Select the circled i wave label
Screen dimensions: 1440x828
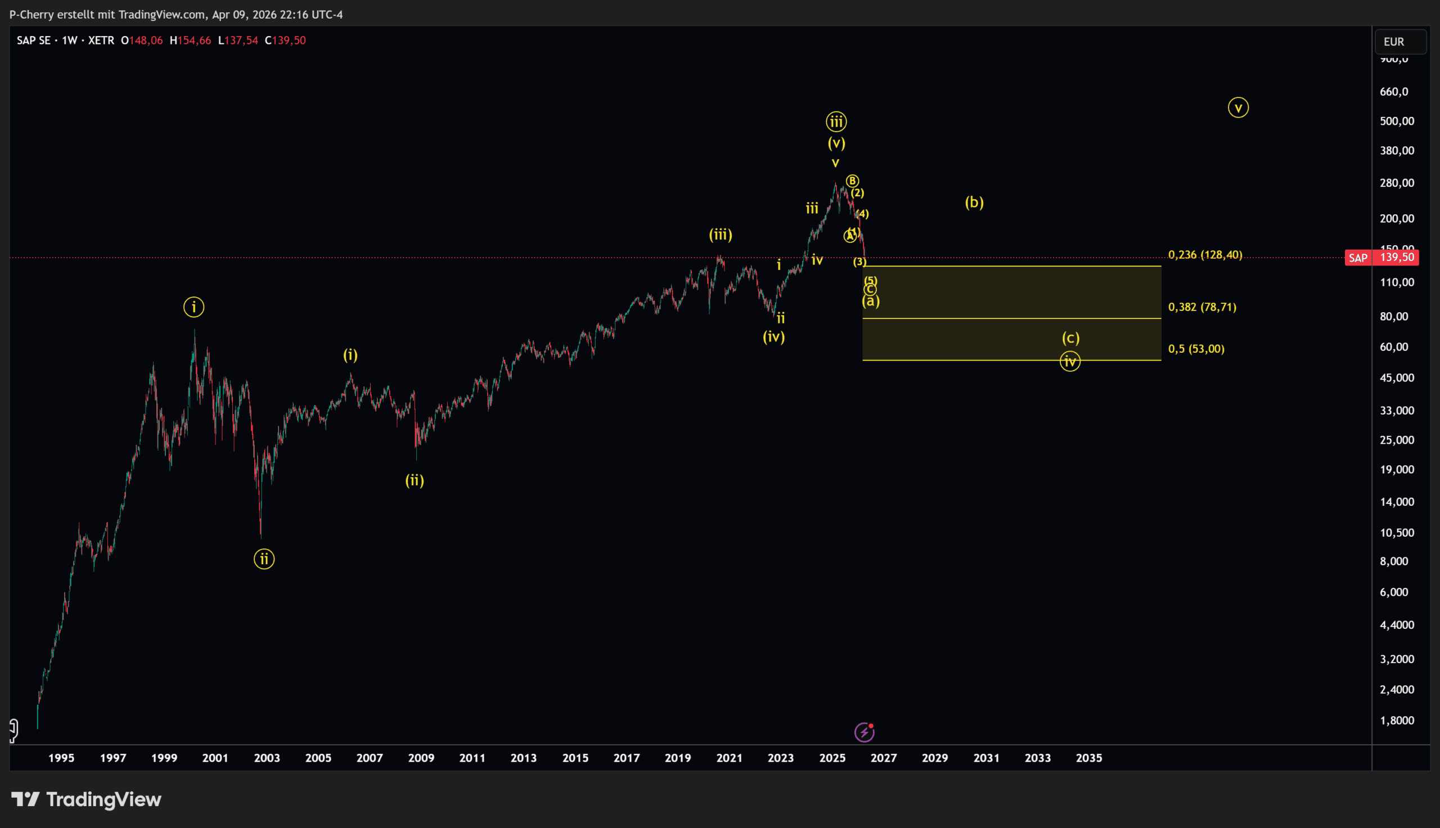(194, 307)
